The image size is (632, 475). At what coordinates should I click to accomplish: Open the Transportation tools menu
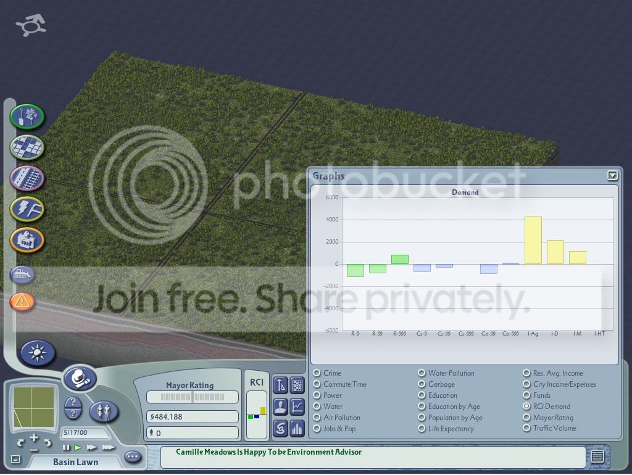click(27, 178)
